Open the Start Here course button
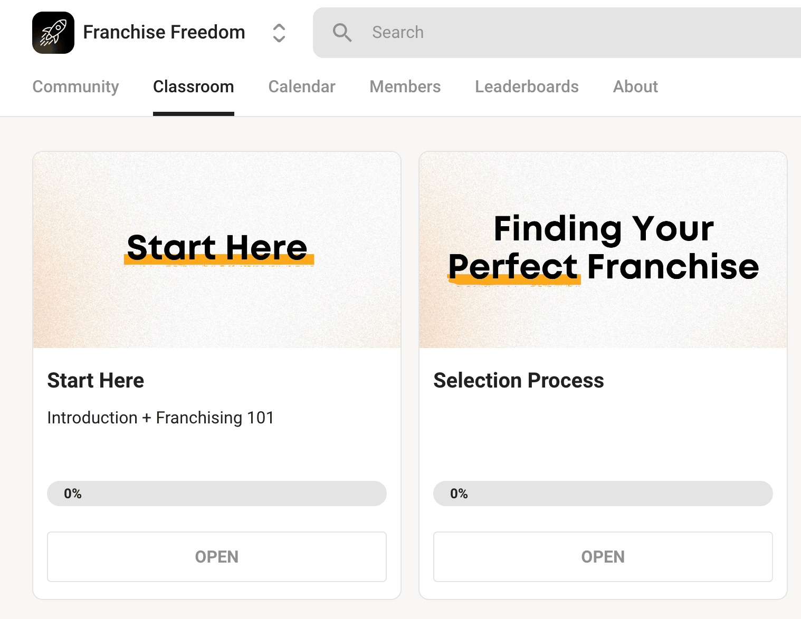This screenshot has height=619, width=801. (x=217, y=557)
